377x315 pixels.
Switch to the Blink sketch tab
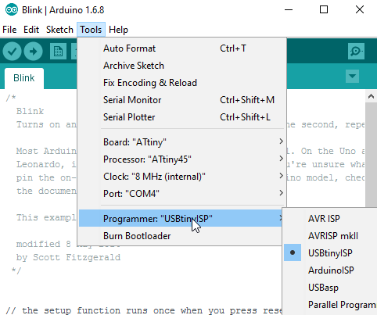pos(24,78)
